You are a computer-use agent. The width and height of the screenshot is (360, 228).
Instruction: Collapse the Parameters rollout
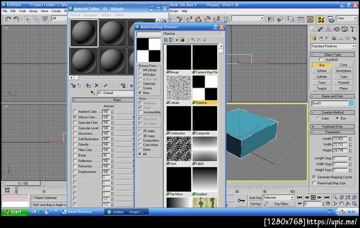click(x=332, y=132)
